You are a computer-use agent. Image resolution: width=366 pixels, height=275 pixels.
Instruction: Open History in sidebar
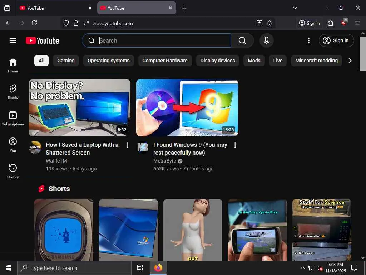point(13,172)
